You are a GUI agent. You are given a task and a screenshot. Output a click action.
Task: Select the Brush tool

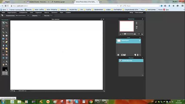pyautogui.click(x=6, y=32)
